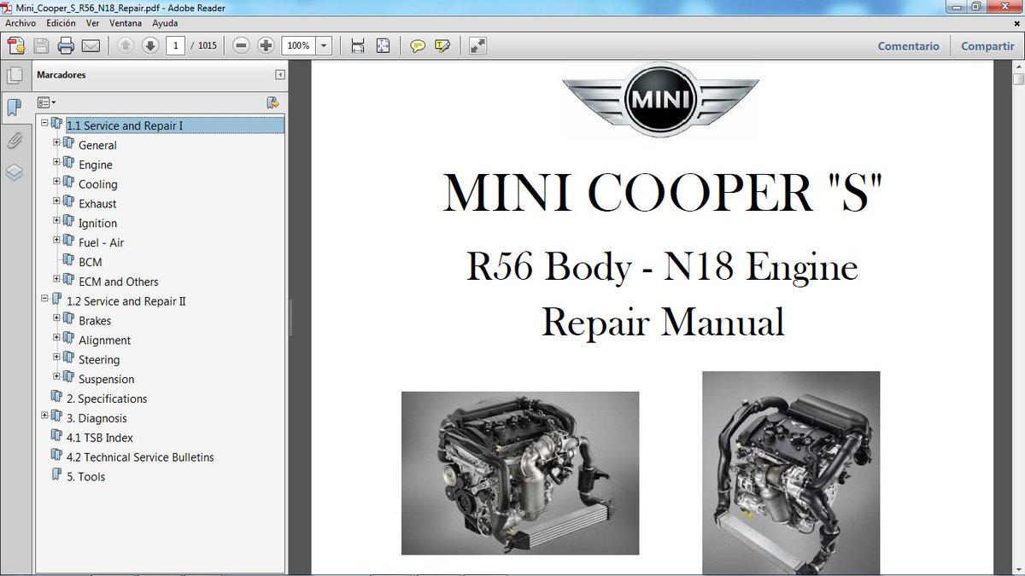Viewport: 1025px width, 576px height.
Task: Zoom out with minus button
Action: pos(242,46)
